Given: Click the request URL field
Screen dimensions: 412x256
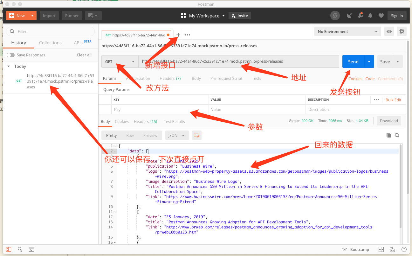Looking at the screenshot, I should [238, 61].
